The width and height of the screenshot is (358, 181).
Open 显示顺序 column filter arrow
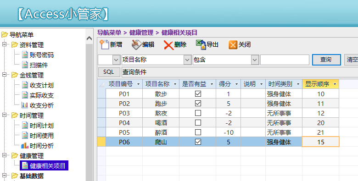[x=335, y=84]
